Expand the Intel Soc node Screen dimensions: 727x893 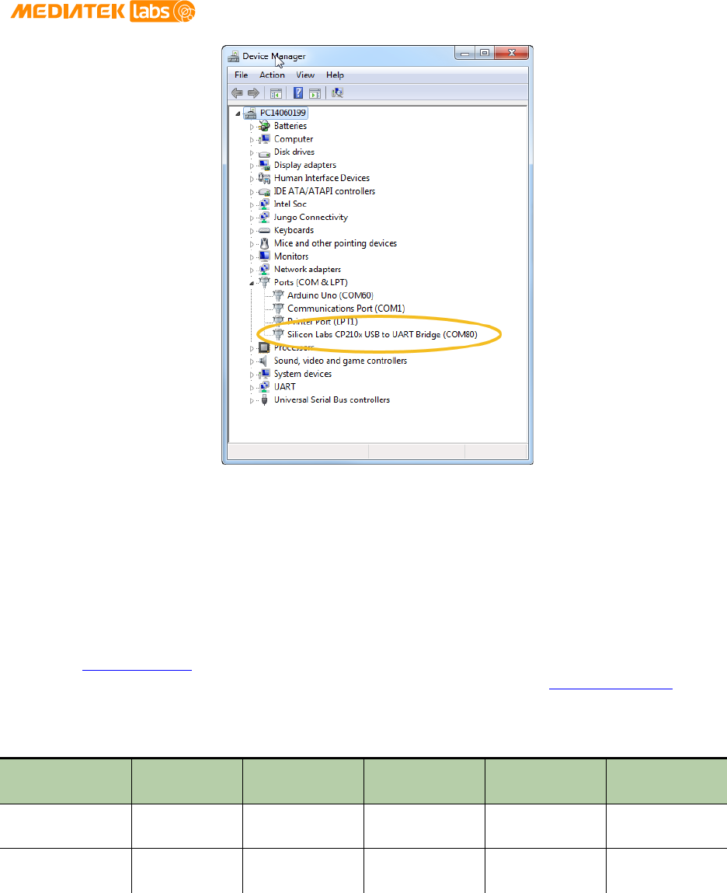252,204
